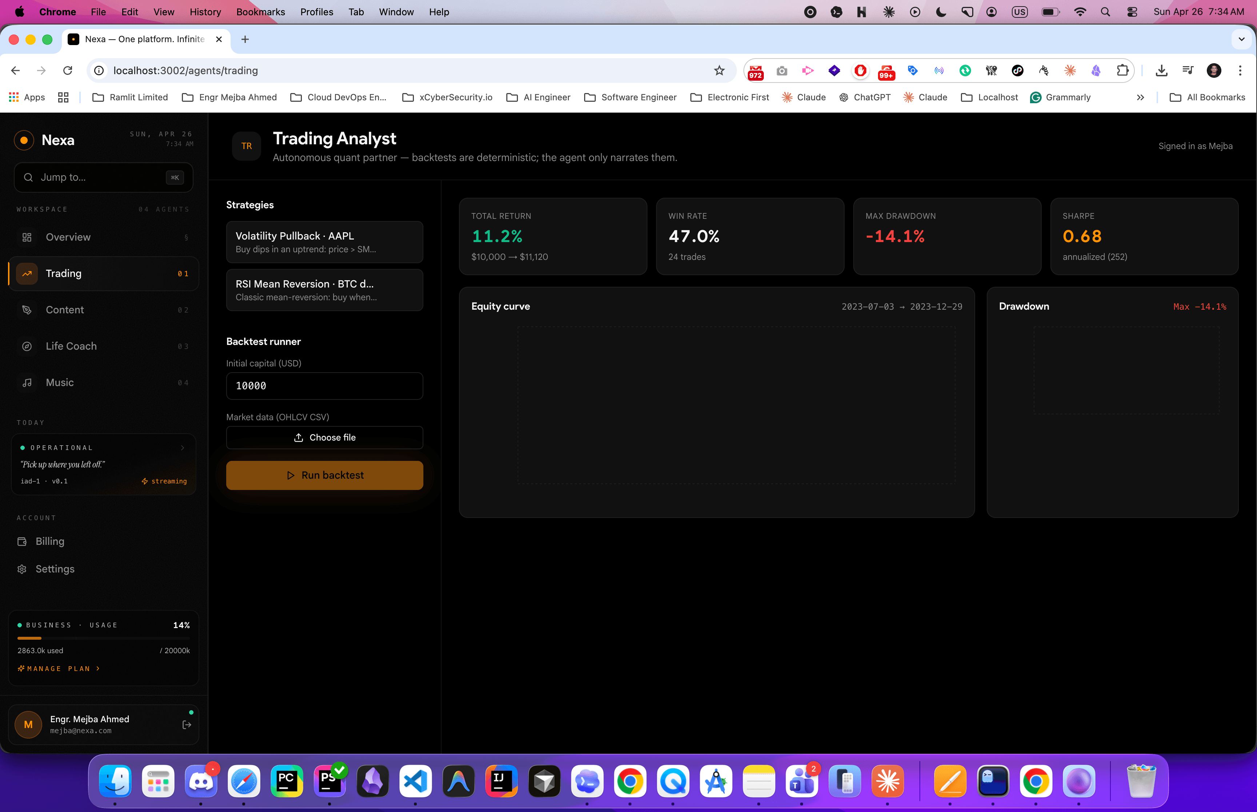Bookmark this page with the star
Image resolution: width=1257 pixels, height=812 pixels.
click(719, 71)
